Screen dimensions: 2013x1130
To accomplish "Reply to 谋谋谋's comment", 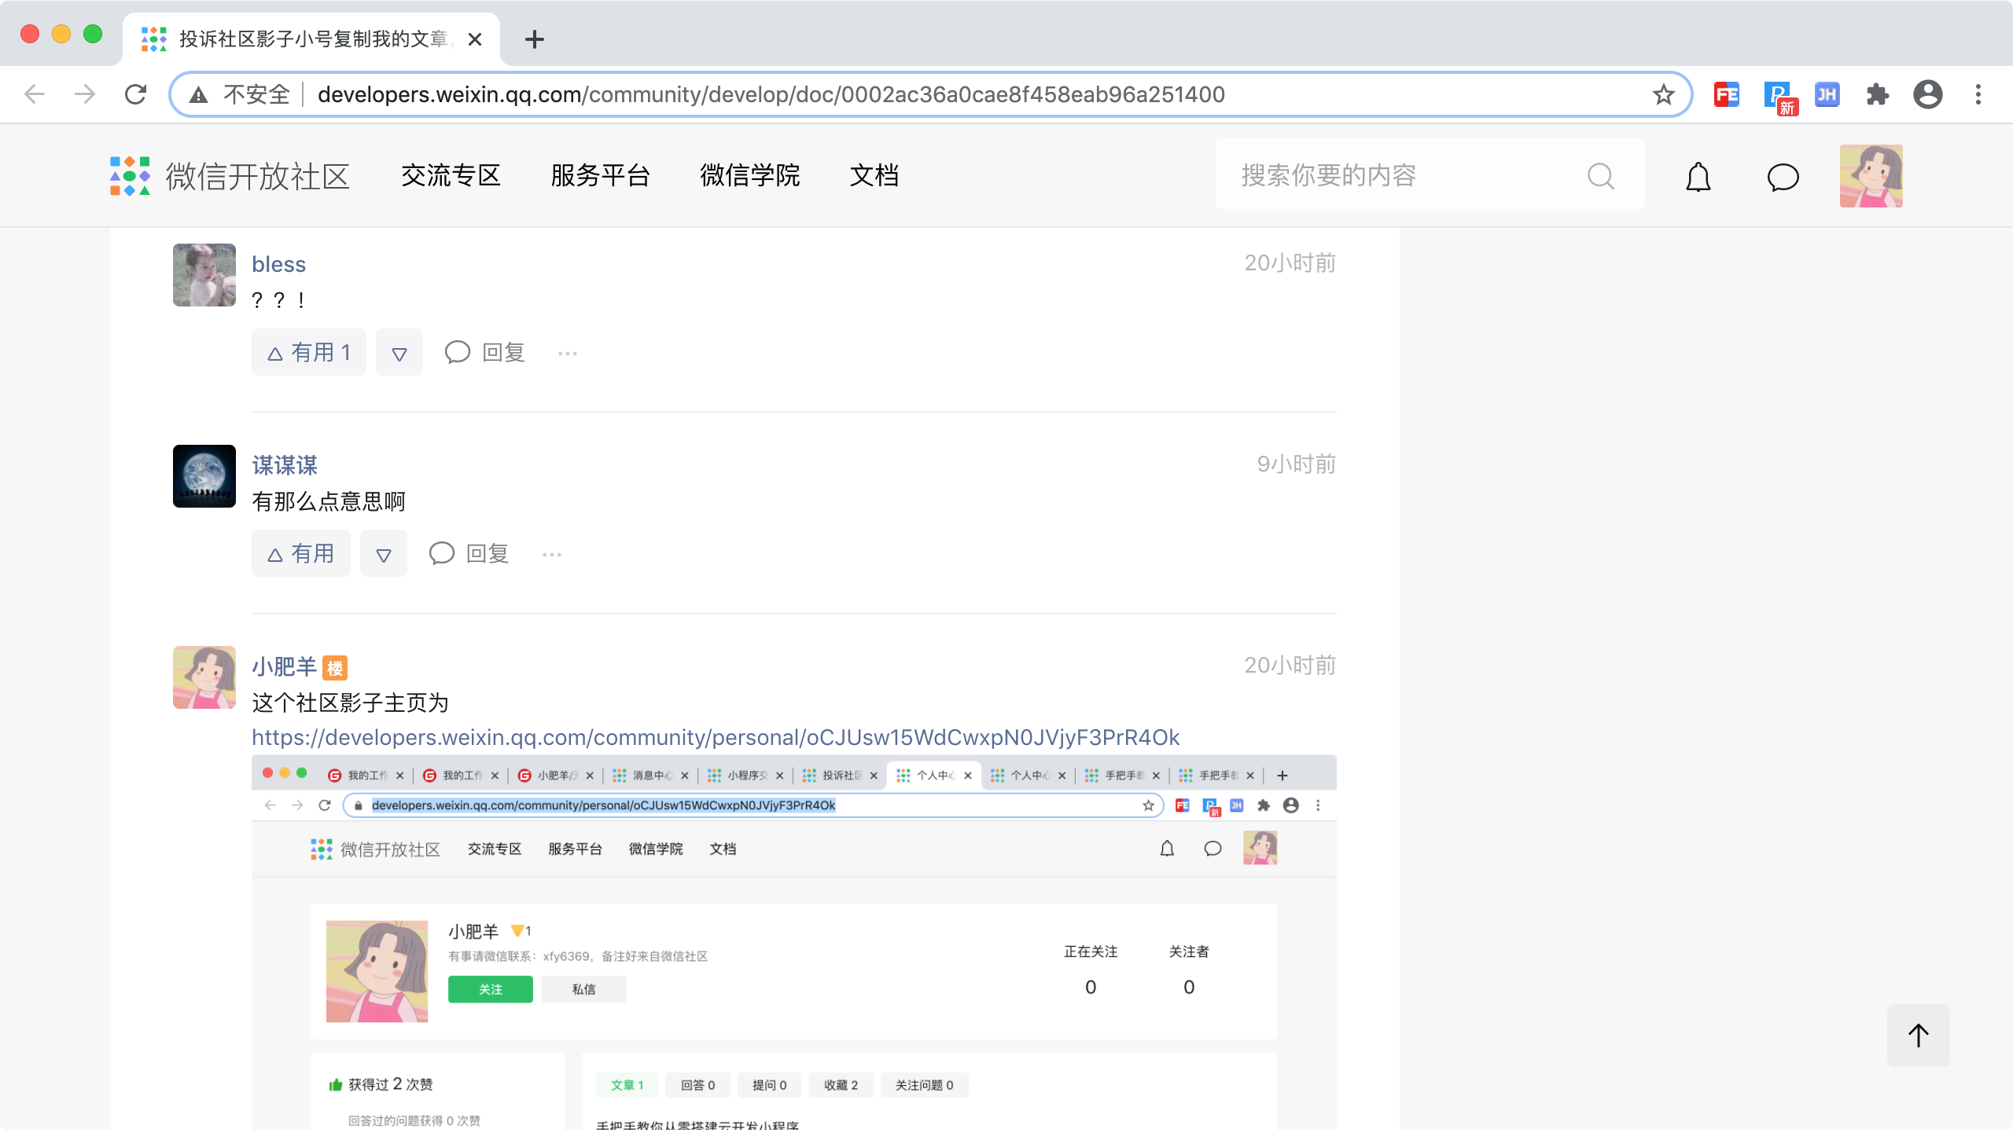I will tap(469, 553).
